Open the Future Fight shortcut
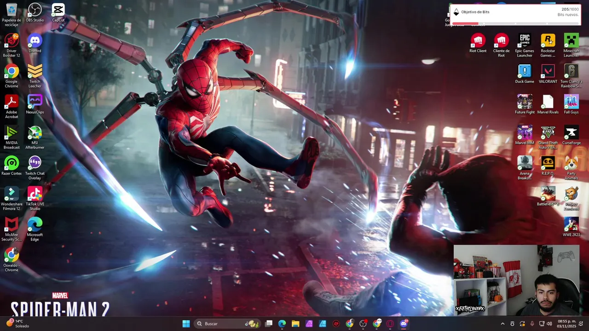The image size is (589, 331). pyautogui.click(x=525, y=104)
